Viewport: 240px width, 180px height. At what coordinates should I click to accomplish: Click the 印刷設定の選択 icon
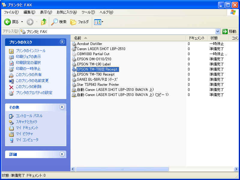pos(11,63)
